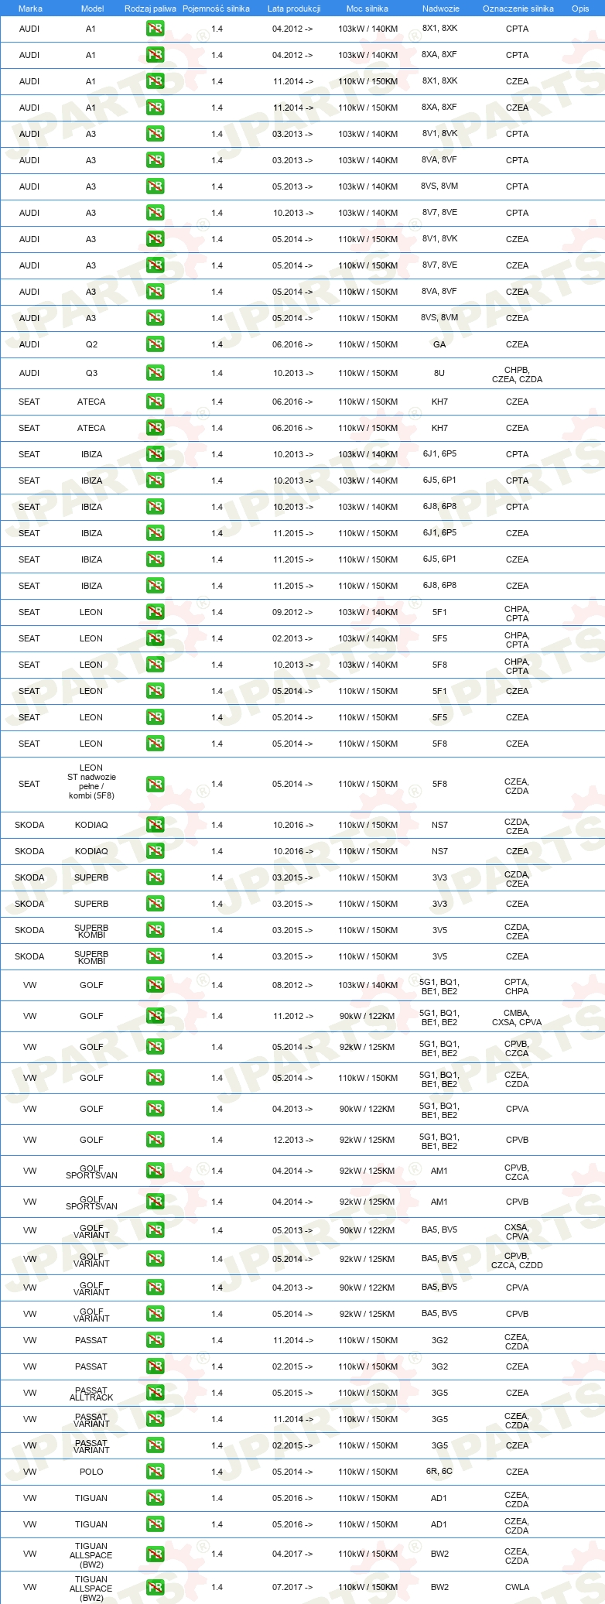Click fuel icon for Ibiza 6J1, 6P5 CPTA row
The height and width of the screenshot is (1604, 605).
pyautogui.click(x=155, y=454)
